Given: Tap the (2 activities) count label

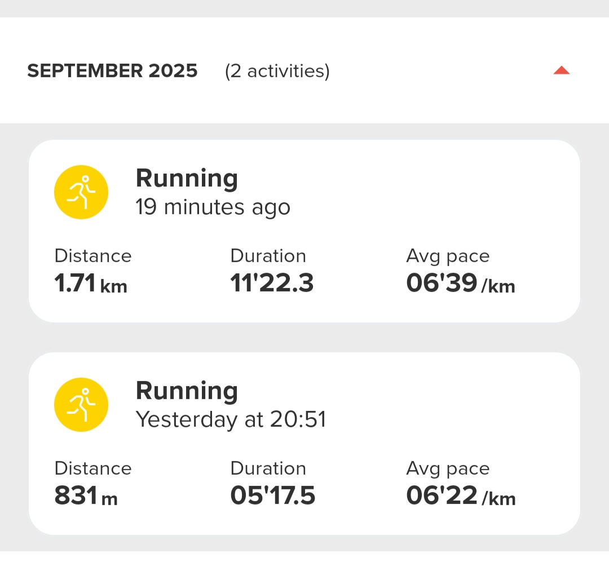Looking at the screenshot, I should pyautogui.click(x=277, y=71).
